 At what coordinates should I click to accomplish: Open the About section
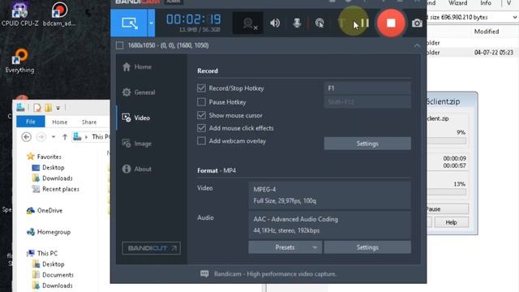(137, 170)
